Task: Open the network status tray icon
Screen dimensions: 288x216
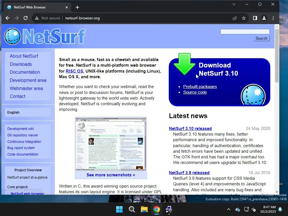Action: [246, 209]
